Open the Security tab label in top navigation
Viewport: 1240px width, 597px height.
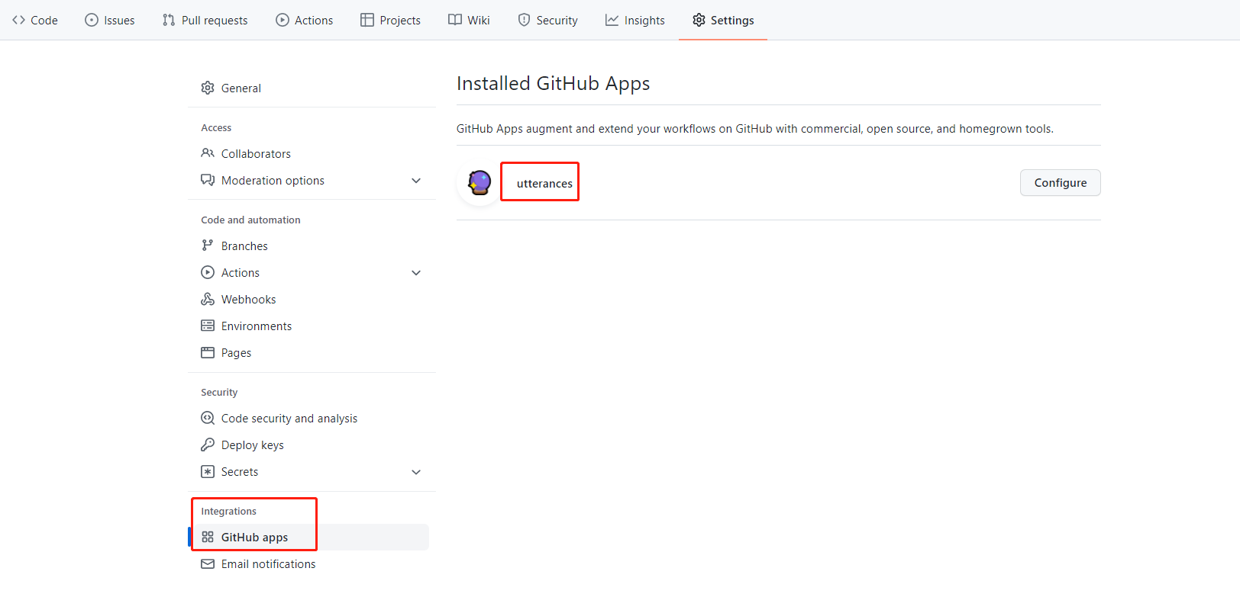[x=557, y=21]
